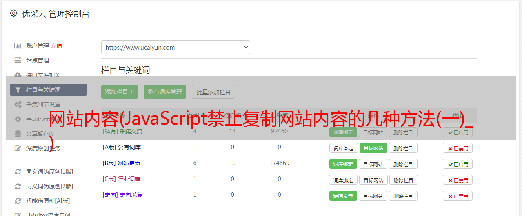522x216 pixels.
Task: Click the 添加栏目 + button
Action: coord(120,92)
